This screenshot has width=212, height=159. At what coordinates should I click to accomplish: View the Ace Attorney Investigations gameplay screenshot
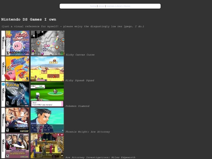(47, 146)
